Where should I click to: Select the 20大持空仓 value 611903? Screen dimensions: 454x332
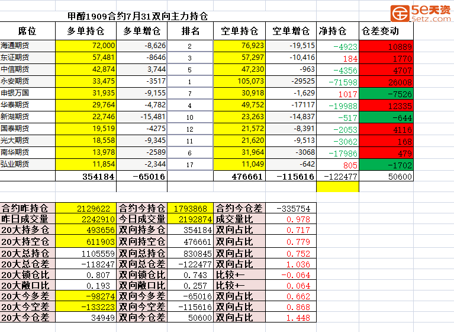(x=86, y=241)
